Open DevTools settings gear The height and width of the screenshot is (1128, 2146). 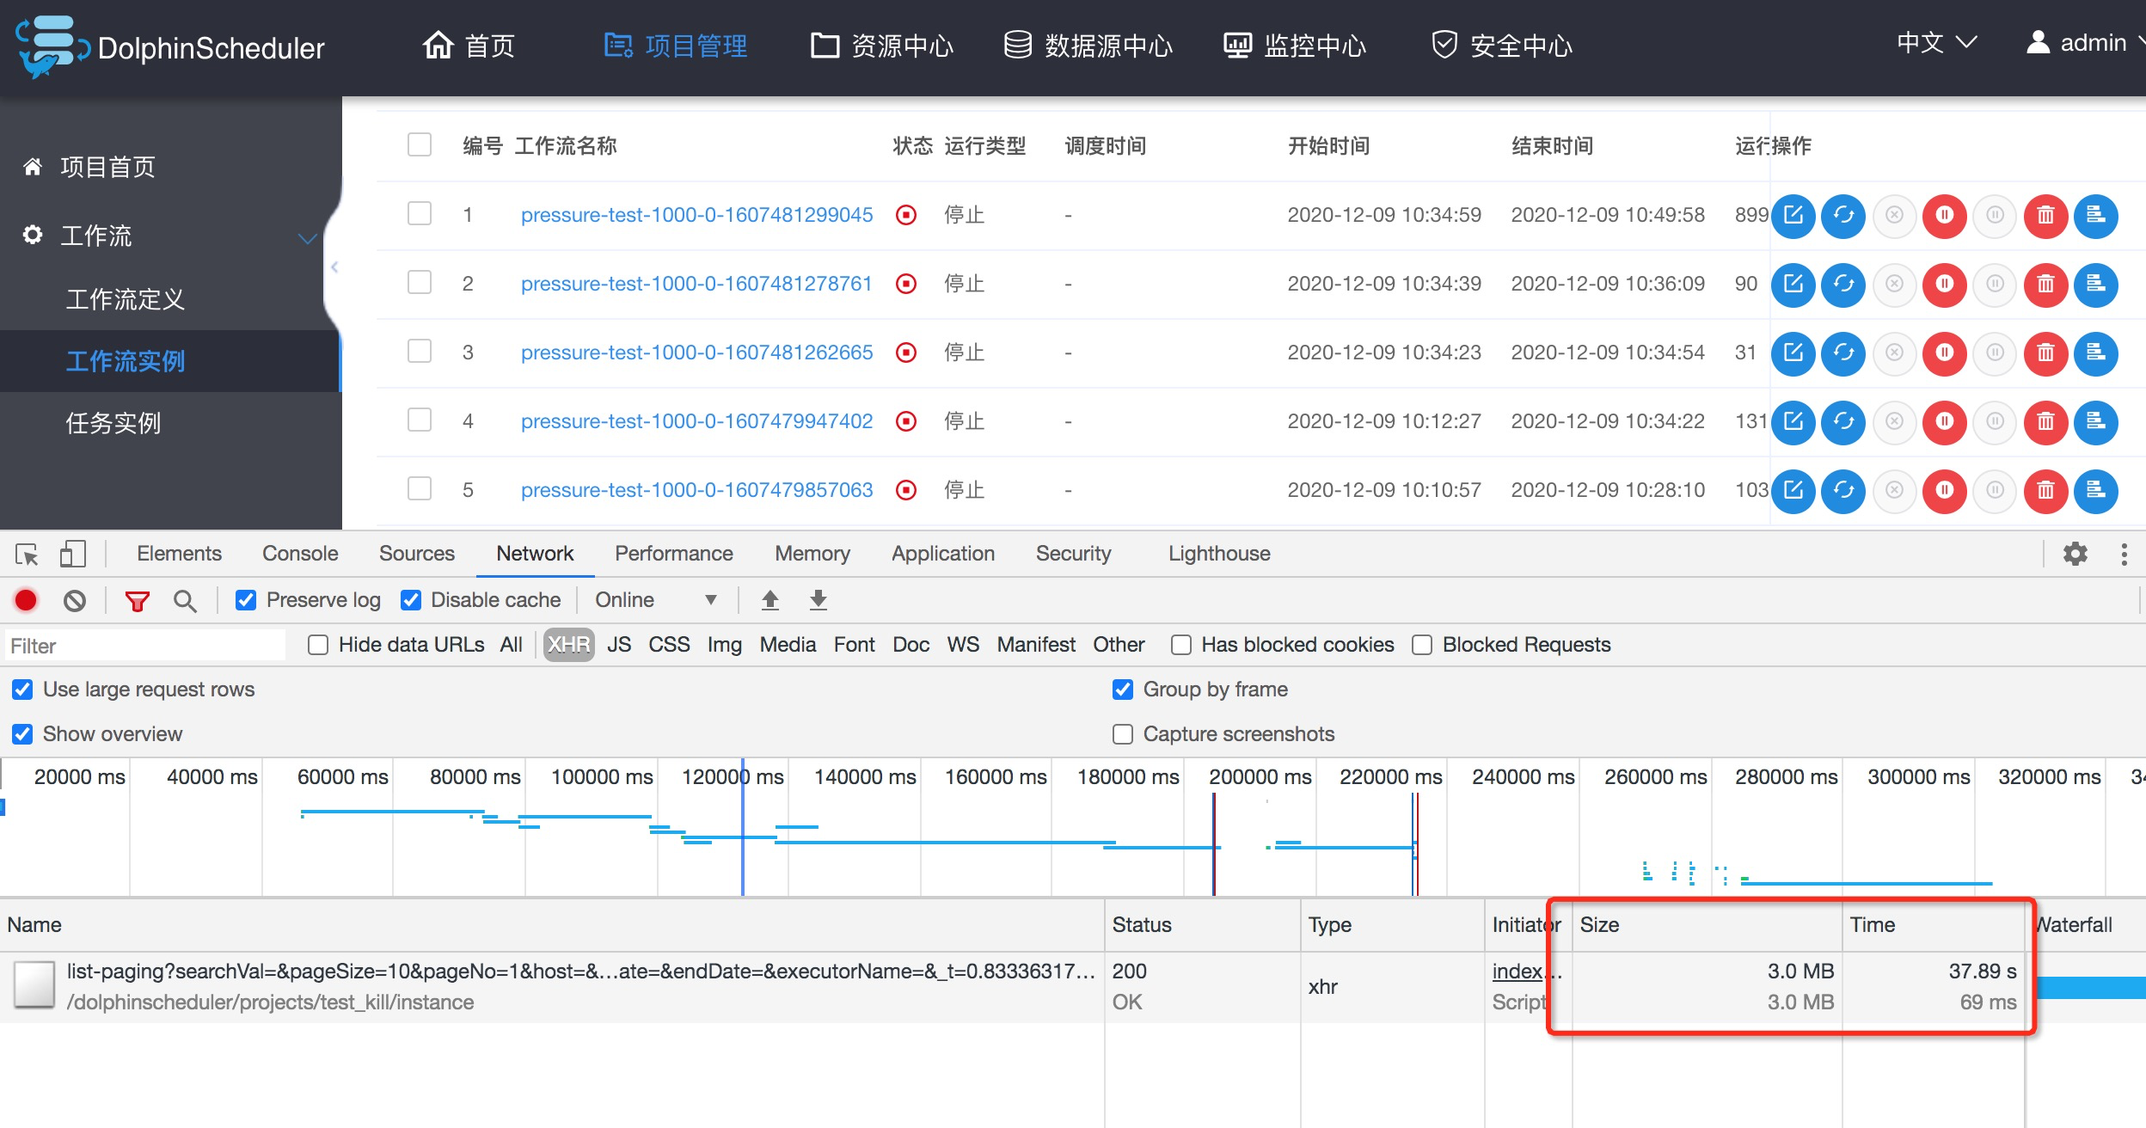click(x=2075, y=554)
